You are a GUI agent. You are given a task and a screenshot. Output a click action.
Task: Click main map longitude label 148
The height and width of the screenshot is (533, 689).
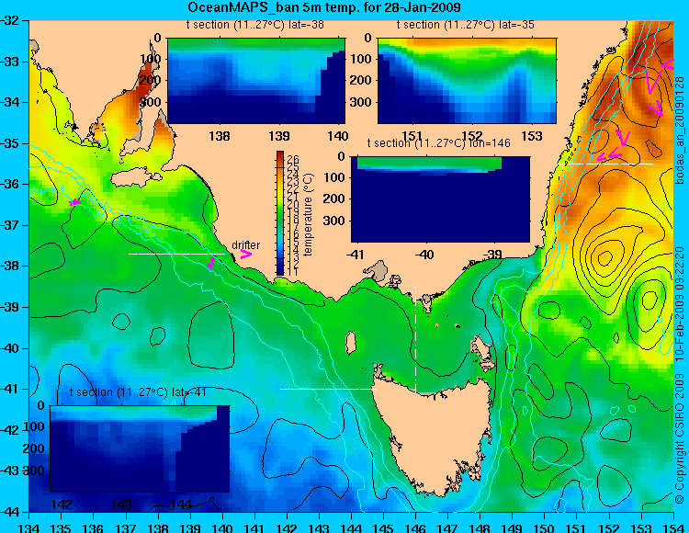480,527
